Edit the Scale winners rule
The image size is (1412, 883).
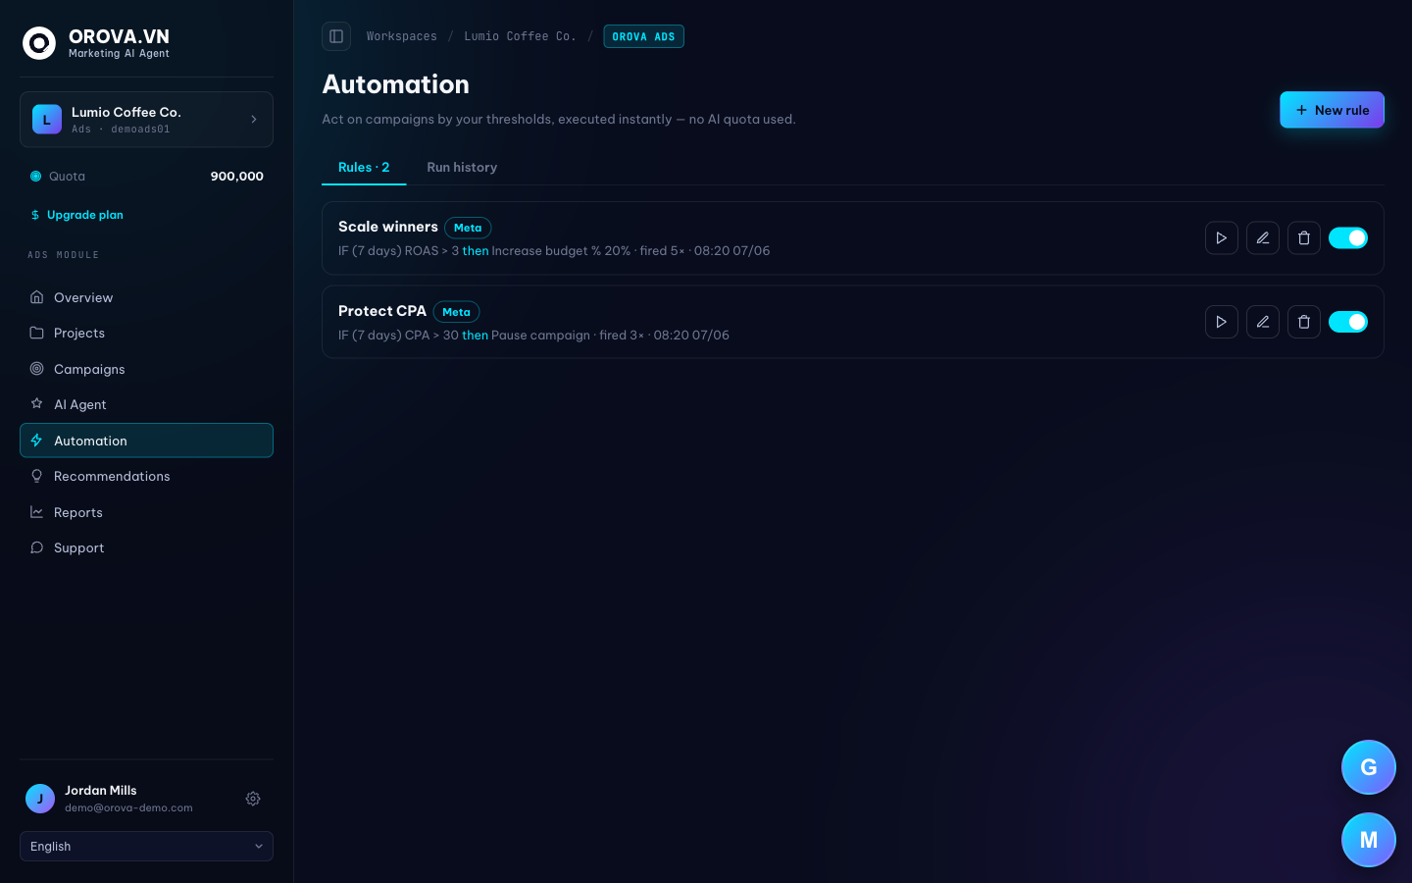tap(1262, 237)
